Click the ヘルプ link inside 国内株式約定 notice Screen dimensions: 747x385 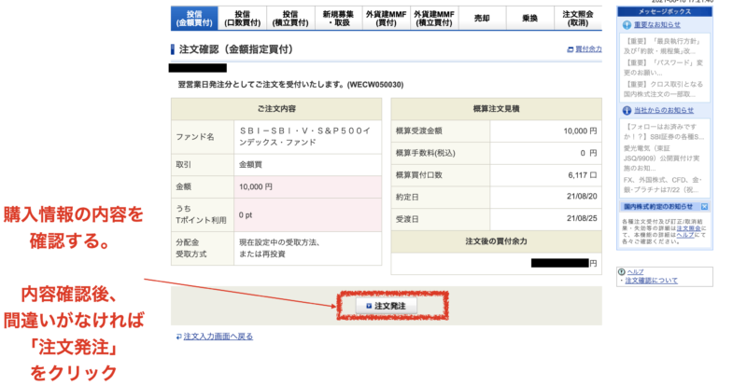tap(685, 235)
